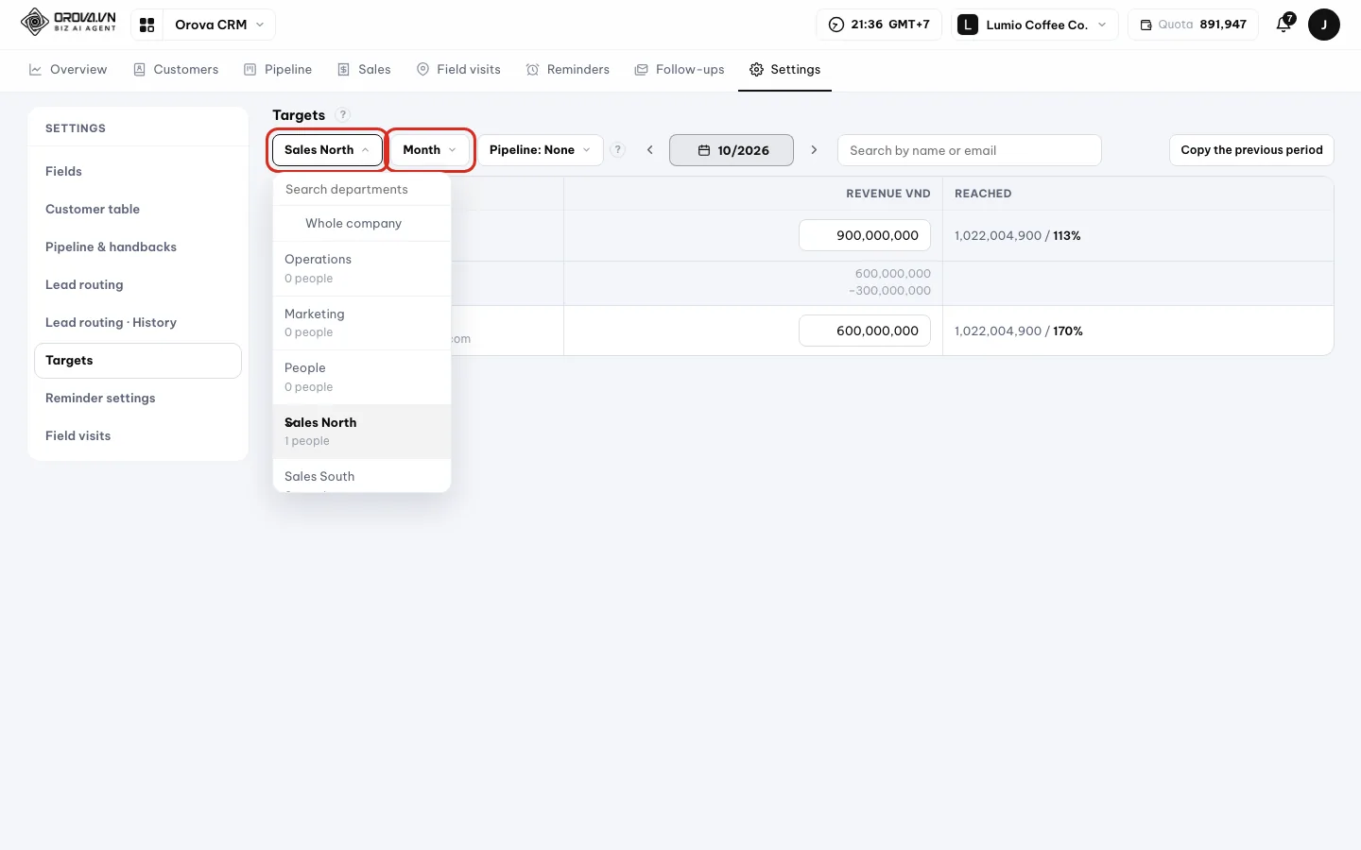Screen dimensions: 1361x850
Task: Open Reminder settings in sidebar
Action: [138, 399]
